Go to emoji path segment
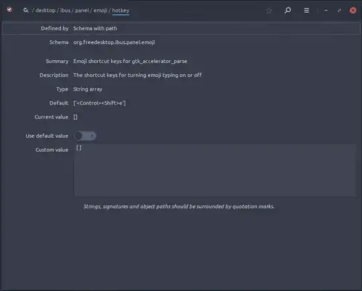Screen dimensions: 362x291 click(100, 10)
